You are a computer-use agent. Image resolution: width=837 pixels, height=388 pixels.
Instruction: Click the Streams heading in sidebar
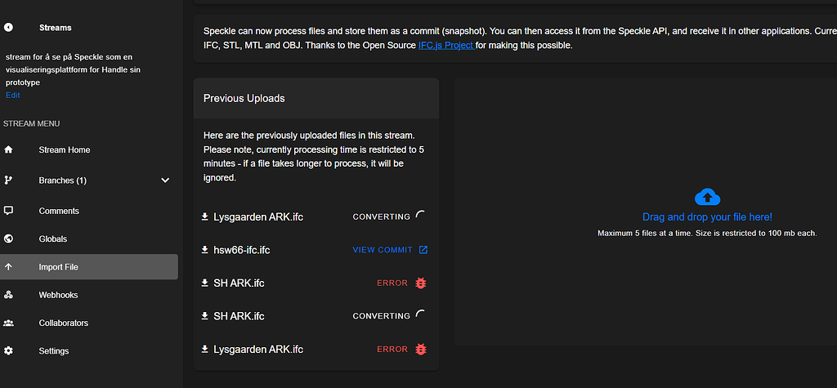(x=55, y=27)
